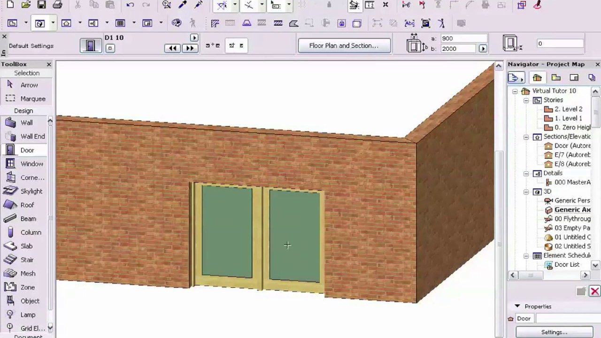Collapse the Virtual Tutor 10 root node
This screenshot has width=601, height=338.
pyautogui.click(x=515, y=91)
